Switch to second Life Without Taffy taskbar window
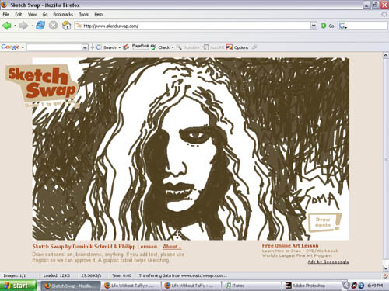 tap(191, 286)
